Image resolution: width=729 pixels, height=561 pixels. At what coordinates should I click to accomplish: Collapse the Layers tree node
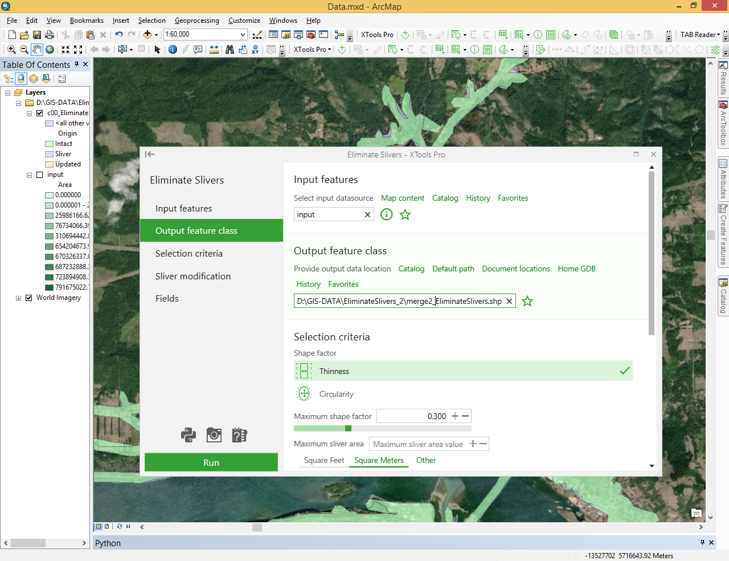8,92
